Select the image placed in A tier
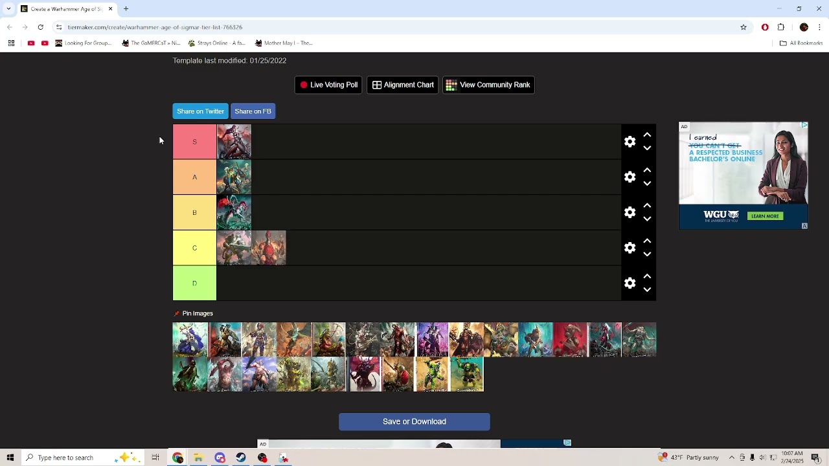Screen dimensions: 829x466 tap(234, 177)
